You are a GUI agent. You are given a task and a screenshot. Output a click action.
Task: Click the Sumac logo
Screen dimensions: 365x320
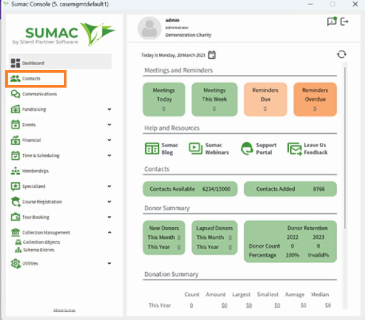64,34
